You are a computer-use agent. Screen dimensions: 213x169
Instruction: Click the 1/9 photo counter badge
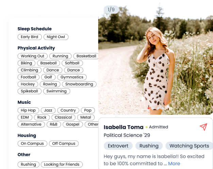[x=111, y=10]
